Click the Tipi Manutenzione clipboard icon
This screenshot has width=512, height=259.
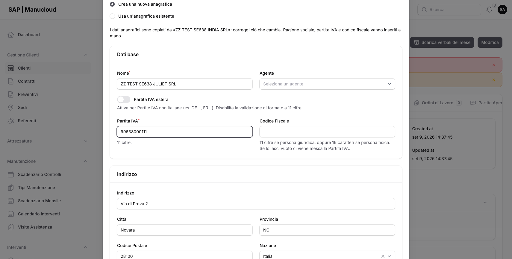coord(11,188)
